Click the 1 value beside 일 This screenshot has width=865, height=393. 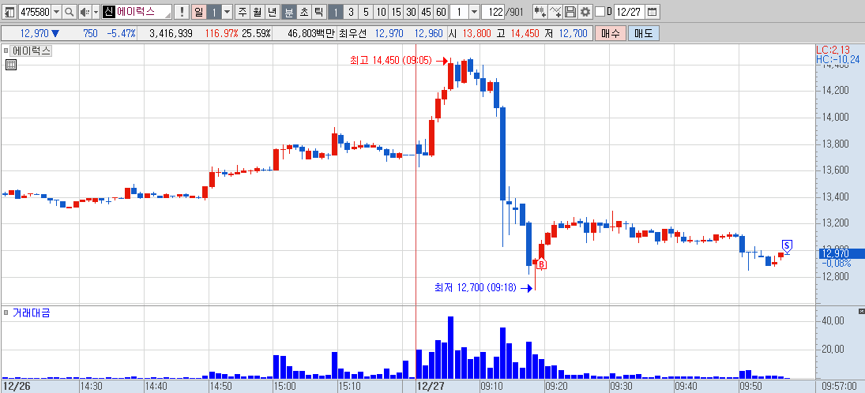tap(214, 12)
